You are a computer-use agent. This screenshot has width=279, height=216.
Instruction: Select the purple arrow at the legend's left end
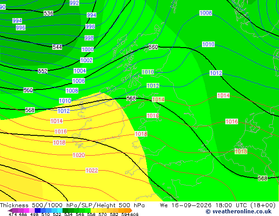tap(10, 210)
